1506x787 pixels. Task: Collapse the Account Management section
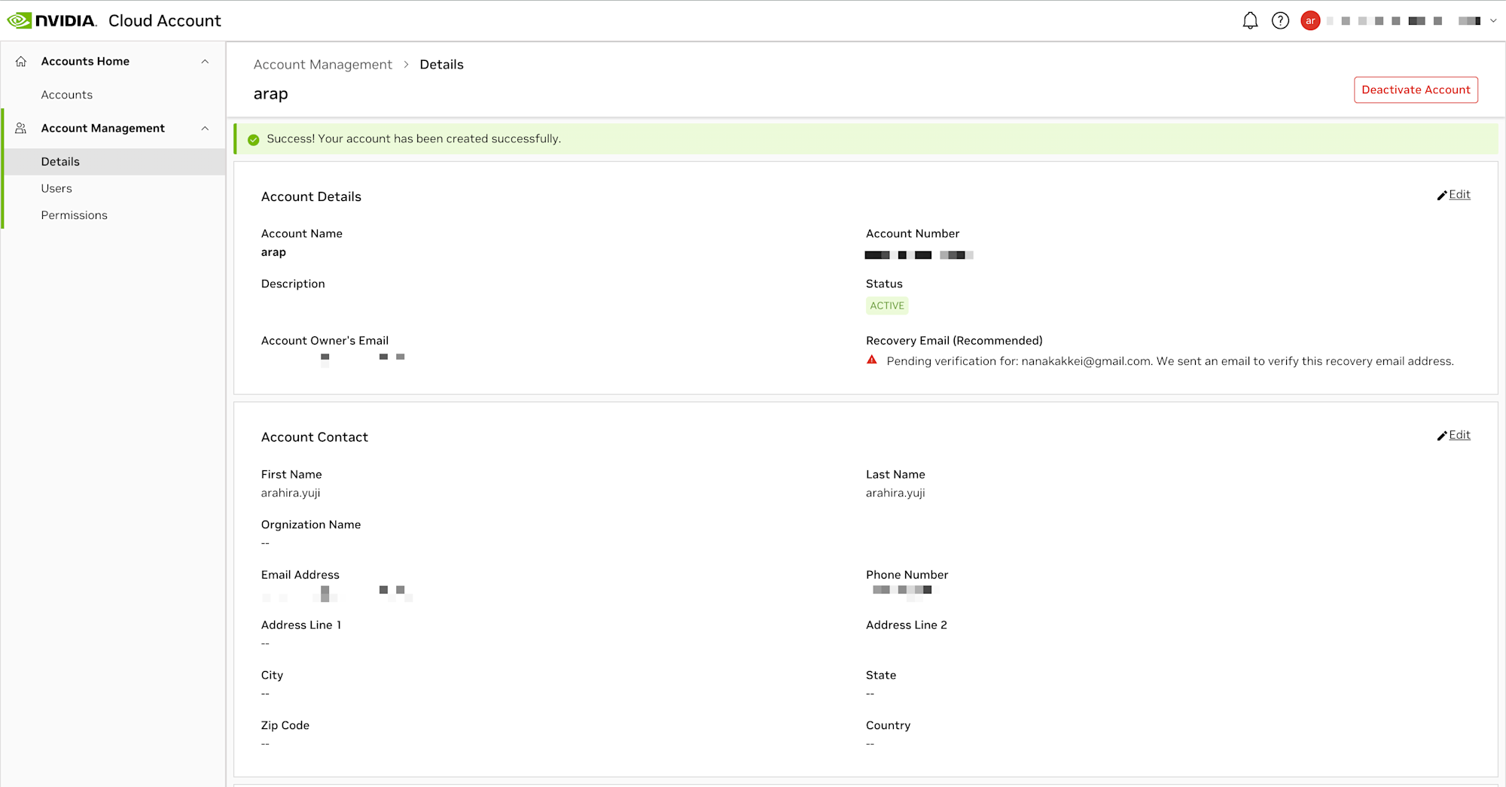pos(205,129)
